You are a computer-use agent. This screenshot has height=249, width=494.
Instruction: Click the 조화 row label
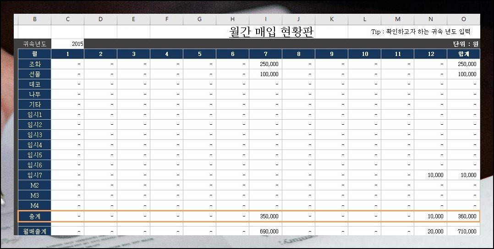(35, 64)
